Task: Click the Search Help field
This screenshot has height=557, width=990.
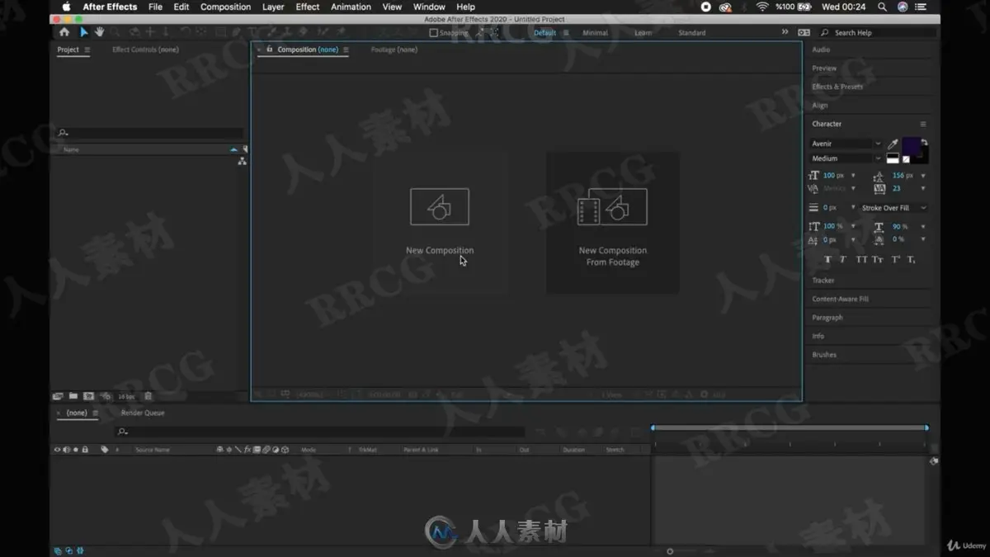Action: coord(877,33)
